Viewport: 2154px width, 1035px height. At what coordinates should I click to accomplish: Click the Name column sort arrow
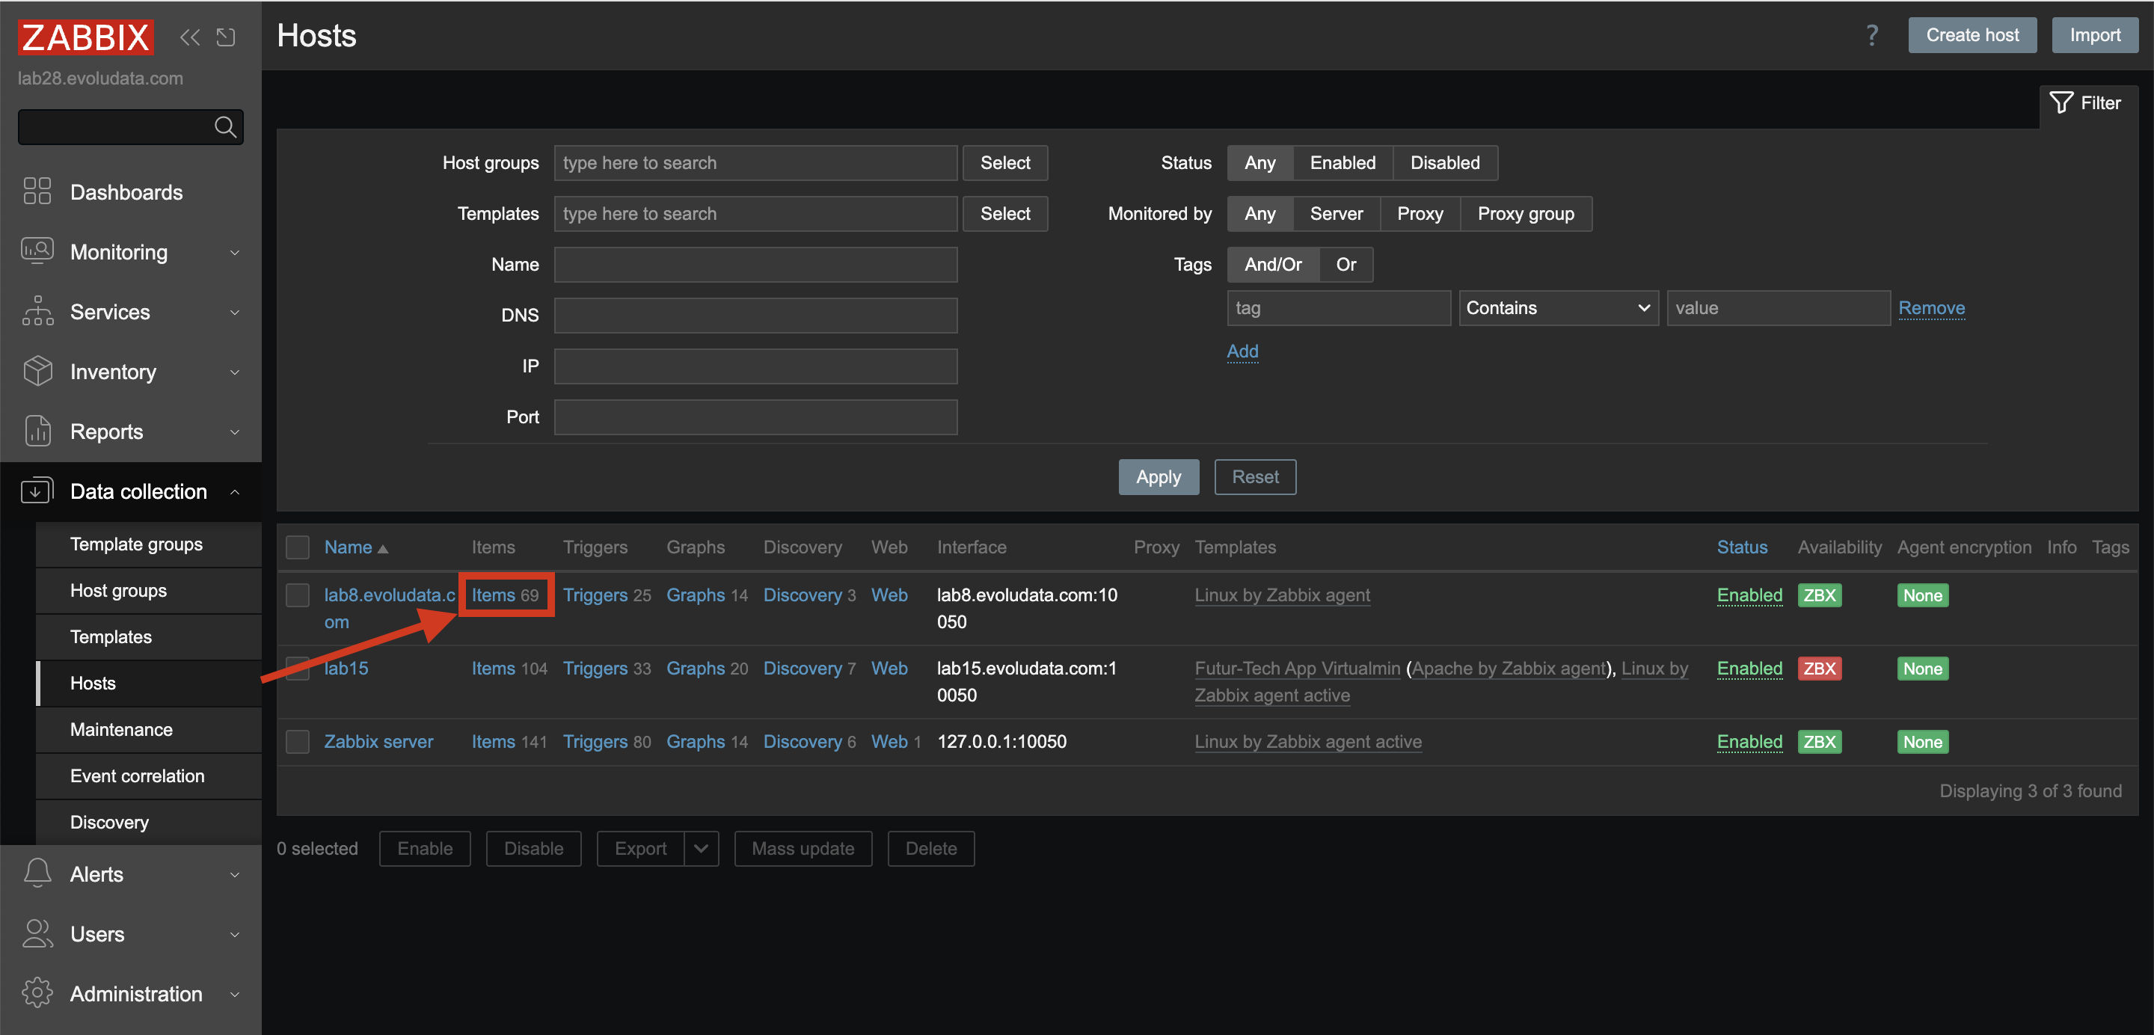[383, 549]
